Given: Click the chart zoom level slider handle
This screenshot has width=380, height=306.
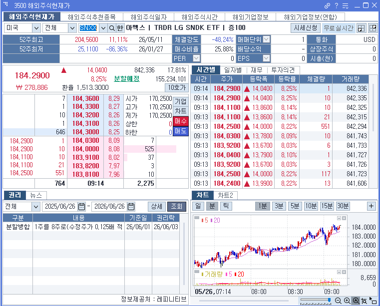Looking at the screenshot, I should click(x=329, y=300).
